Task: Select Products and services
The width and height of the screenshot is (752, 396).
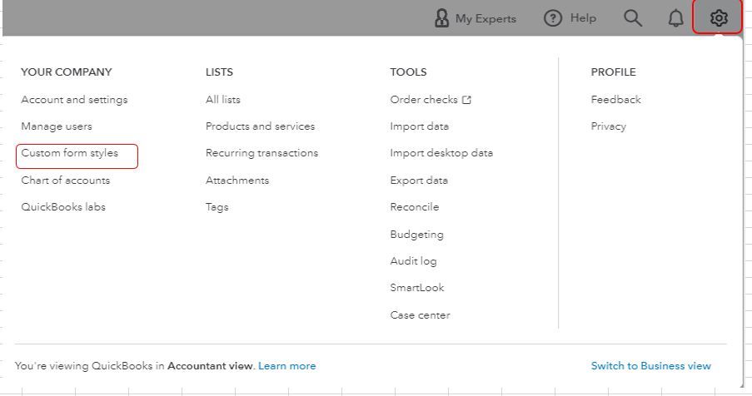Action: (261, 126)
